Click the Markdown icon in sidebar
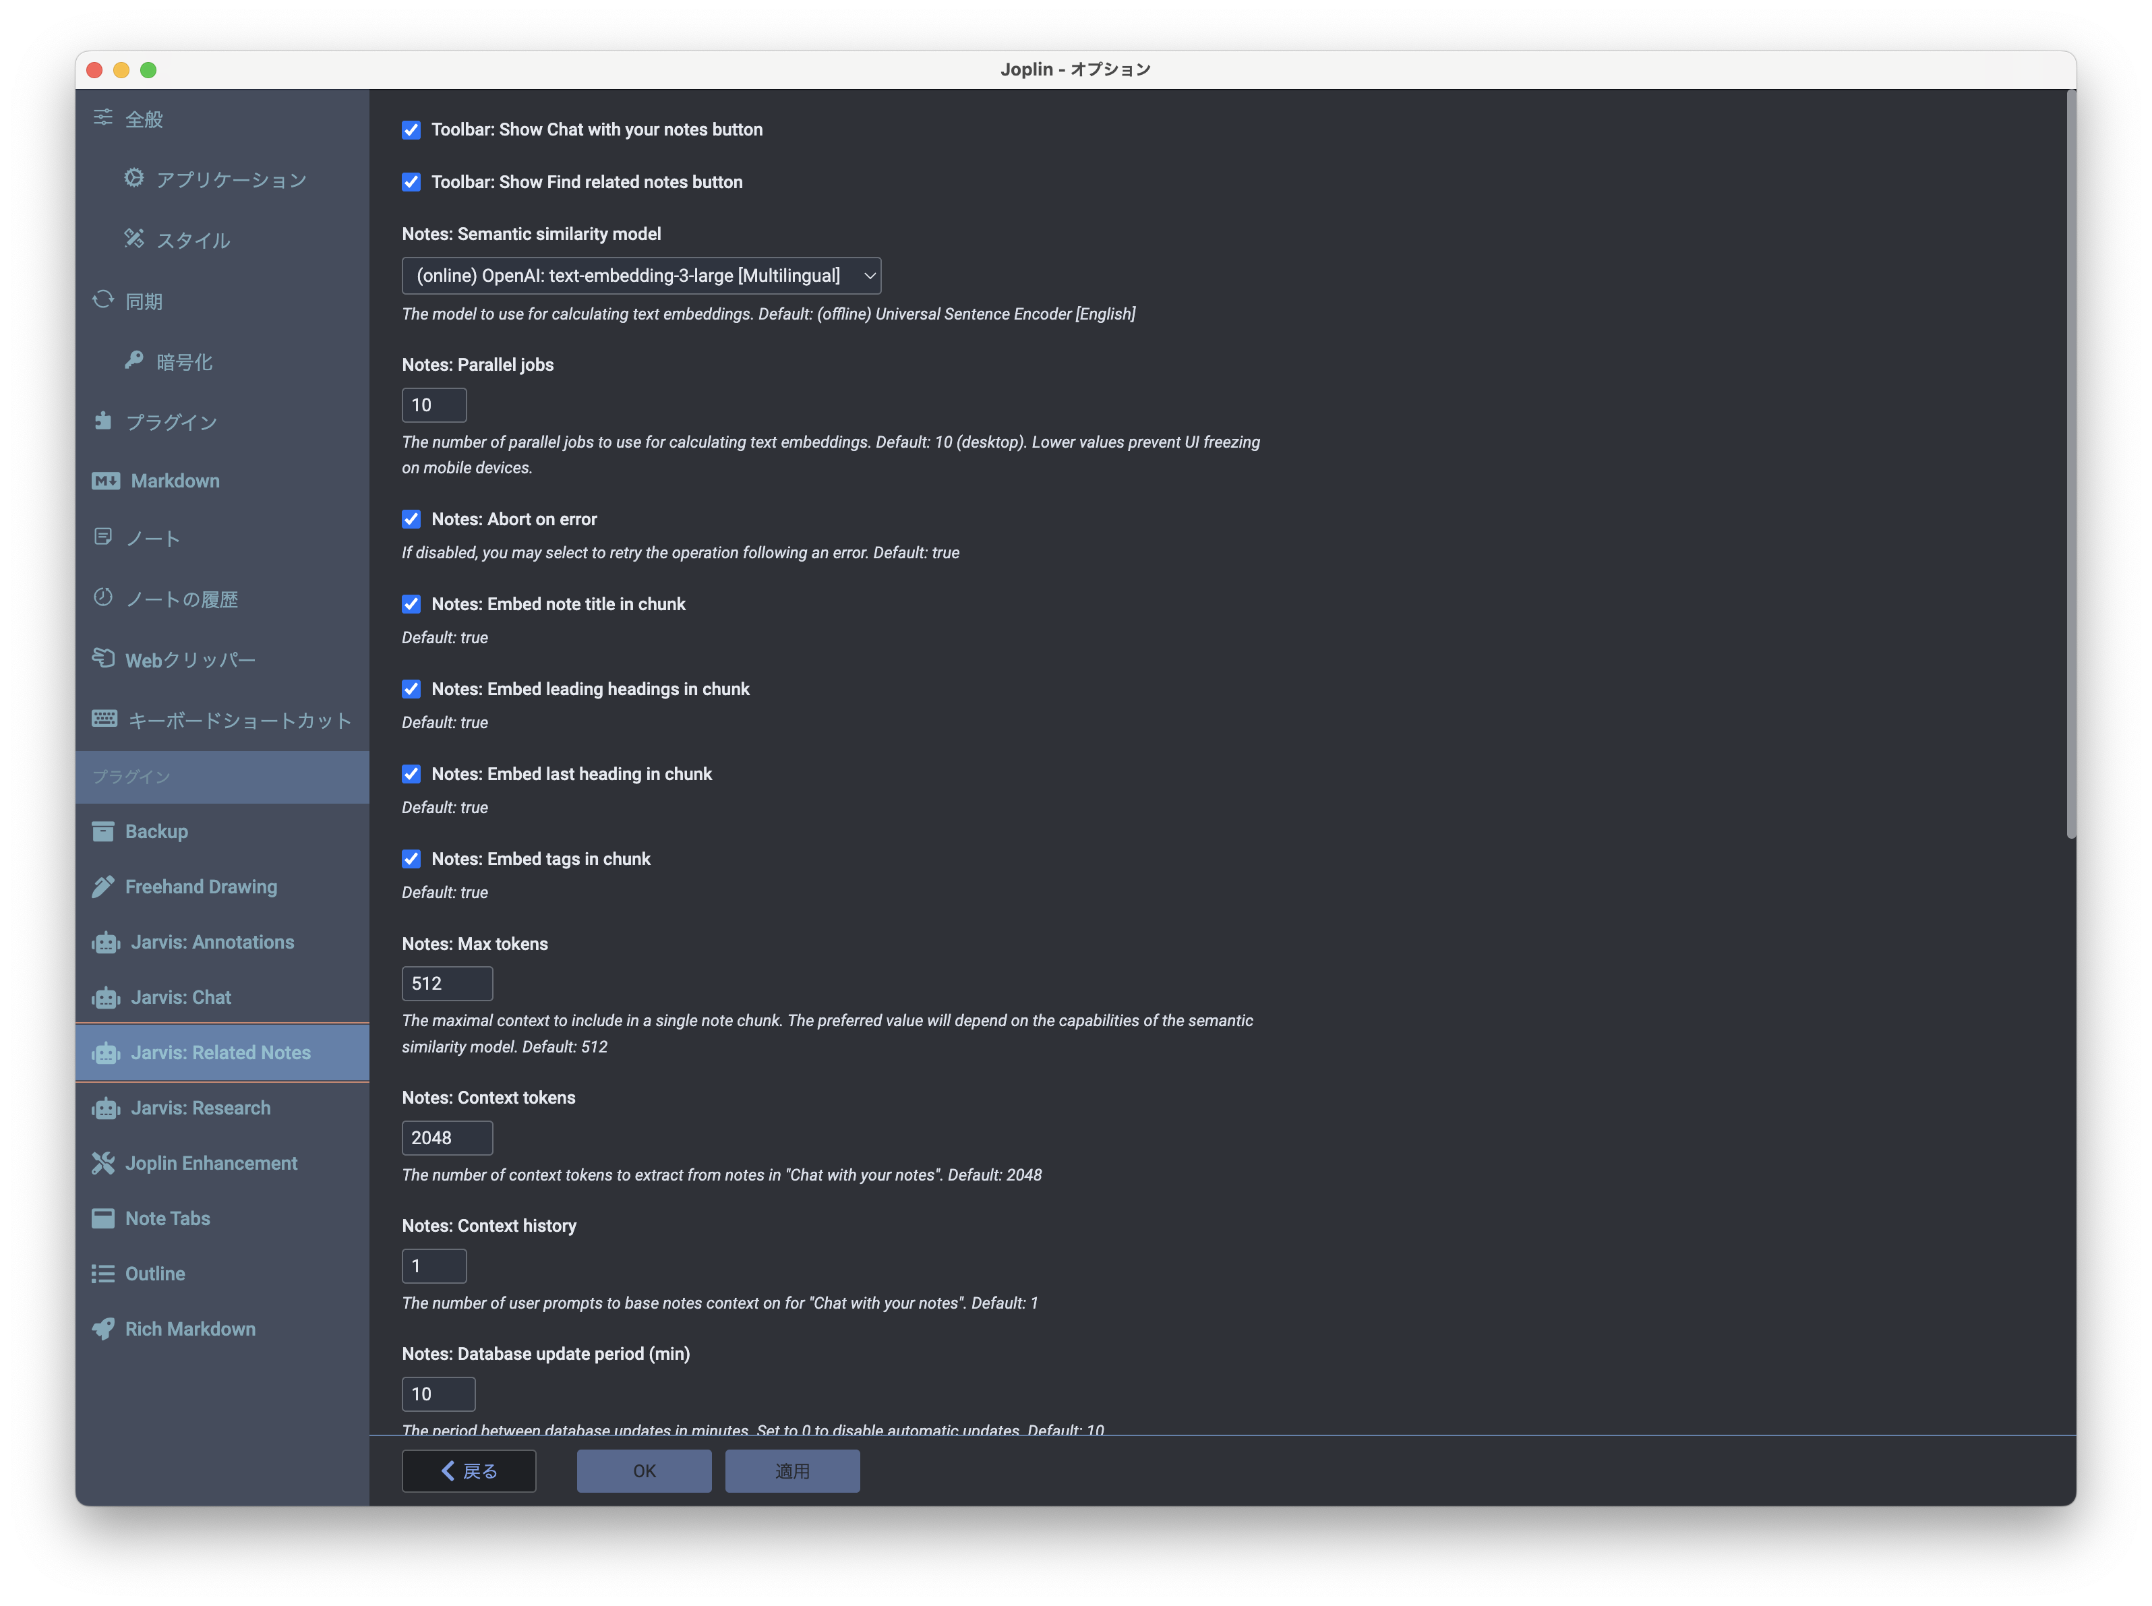This screenshot has width=2152, height=1606. click(106, 481)
